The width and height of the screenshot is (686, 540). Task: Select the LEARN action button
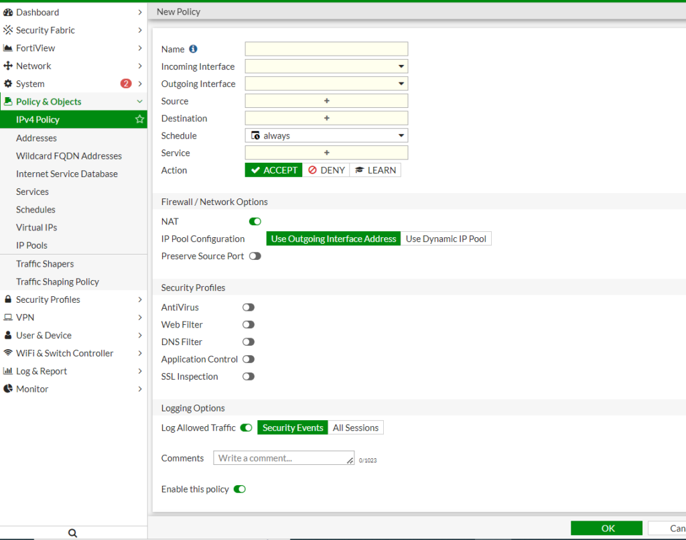pos(375,170)
